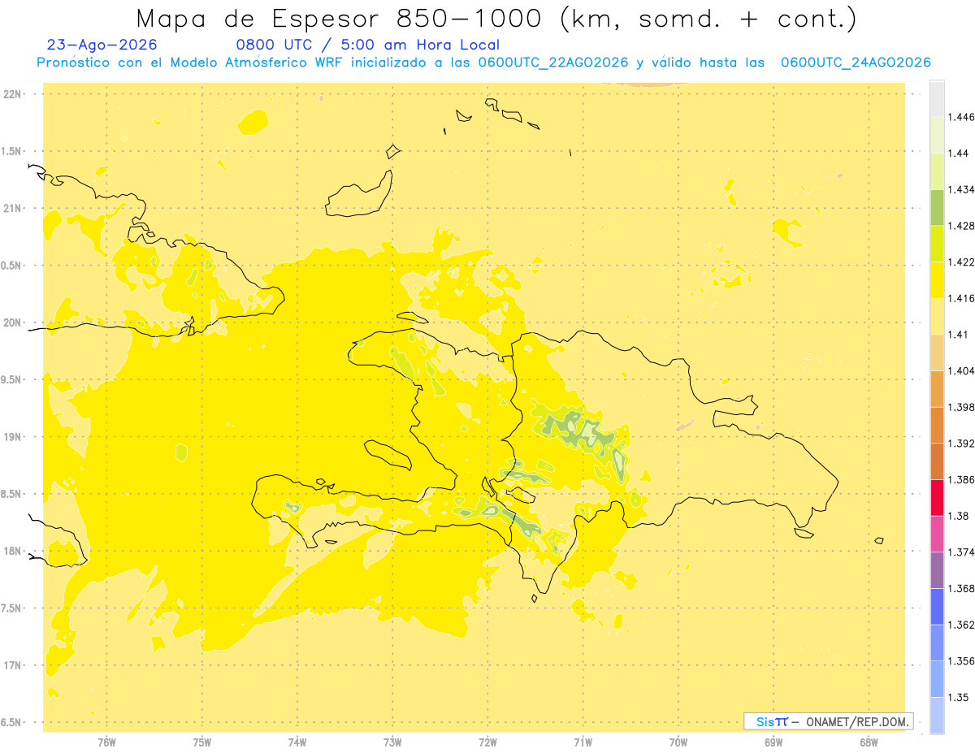Select the legend value 1.356

pyautogui.click(x=963, y=660)
